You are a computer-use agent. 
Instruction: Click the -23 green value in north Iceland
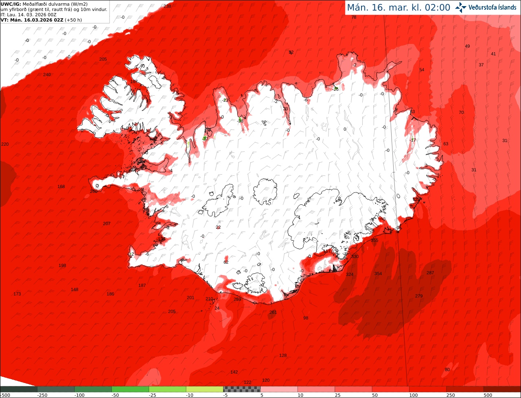(225, 100)
